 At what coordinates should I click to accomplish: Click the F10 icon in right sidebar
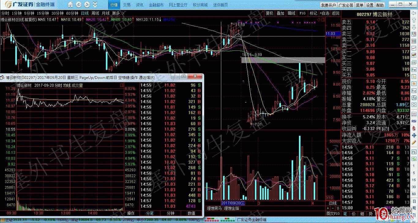414,69
